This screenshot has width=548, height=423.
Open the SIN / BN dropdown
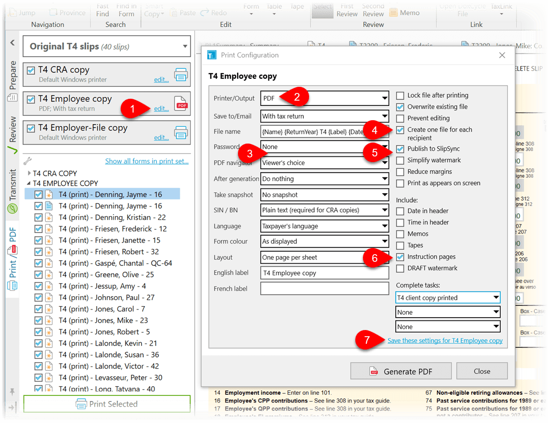point(325,210)
